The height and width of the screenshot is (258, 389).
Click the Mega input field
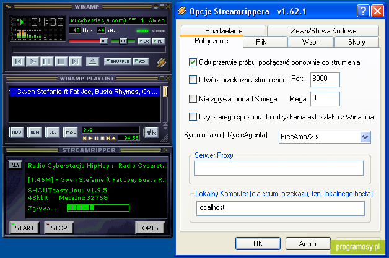click(325, 99)
